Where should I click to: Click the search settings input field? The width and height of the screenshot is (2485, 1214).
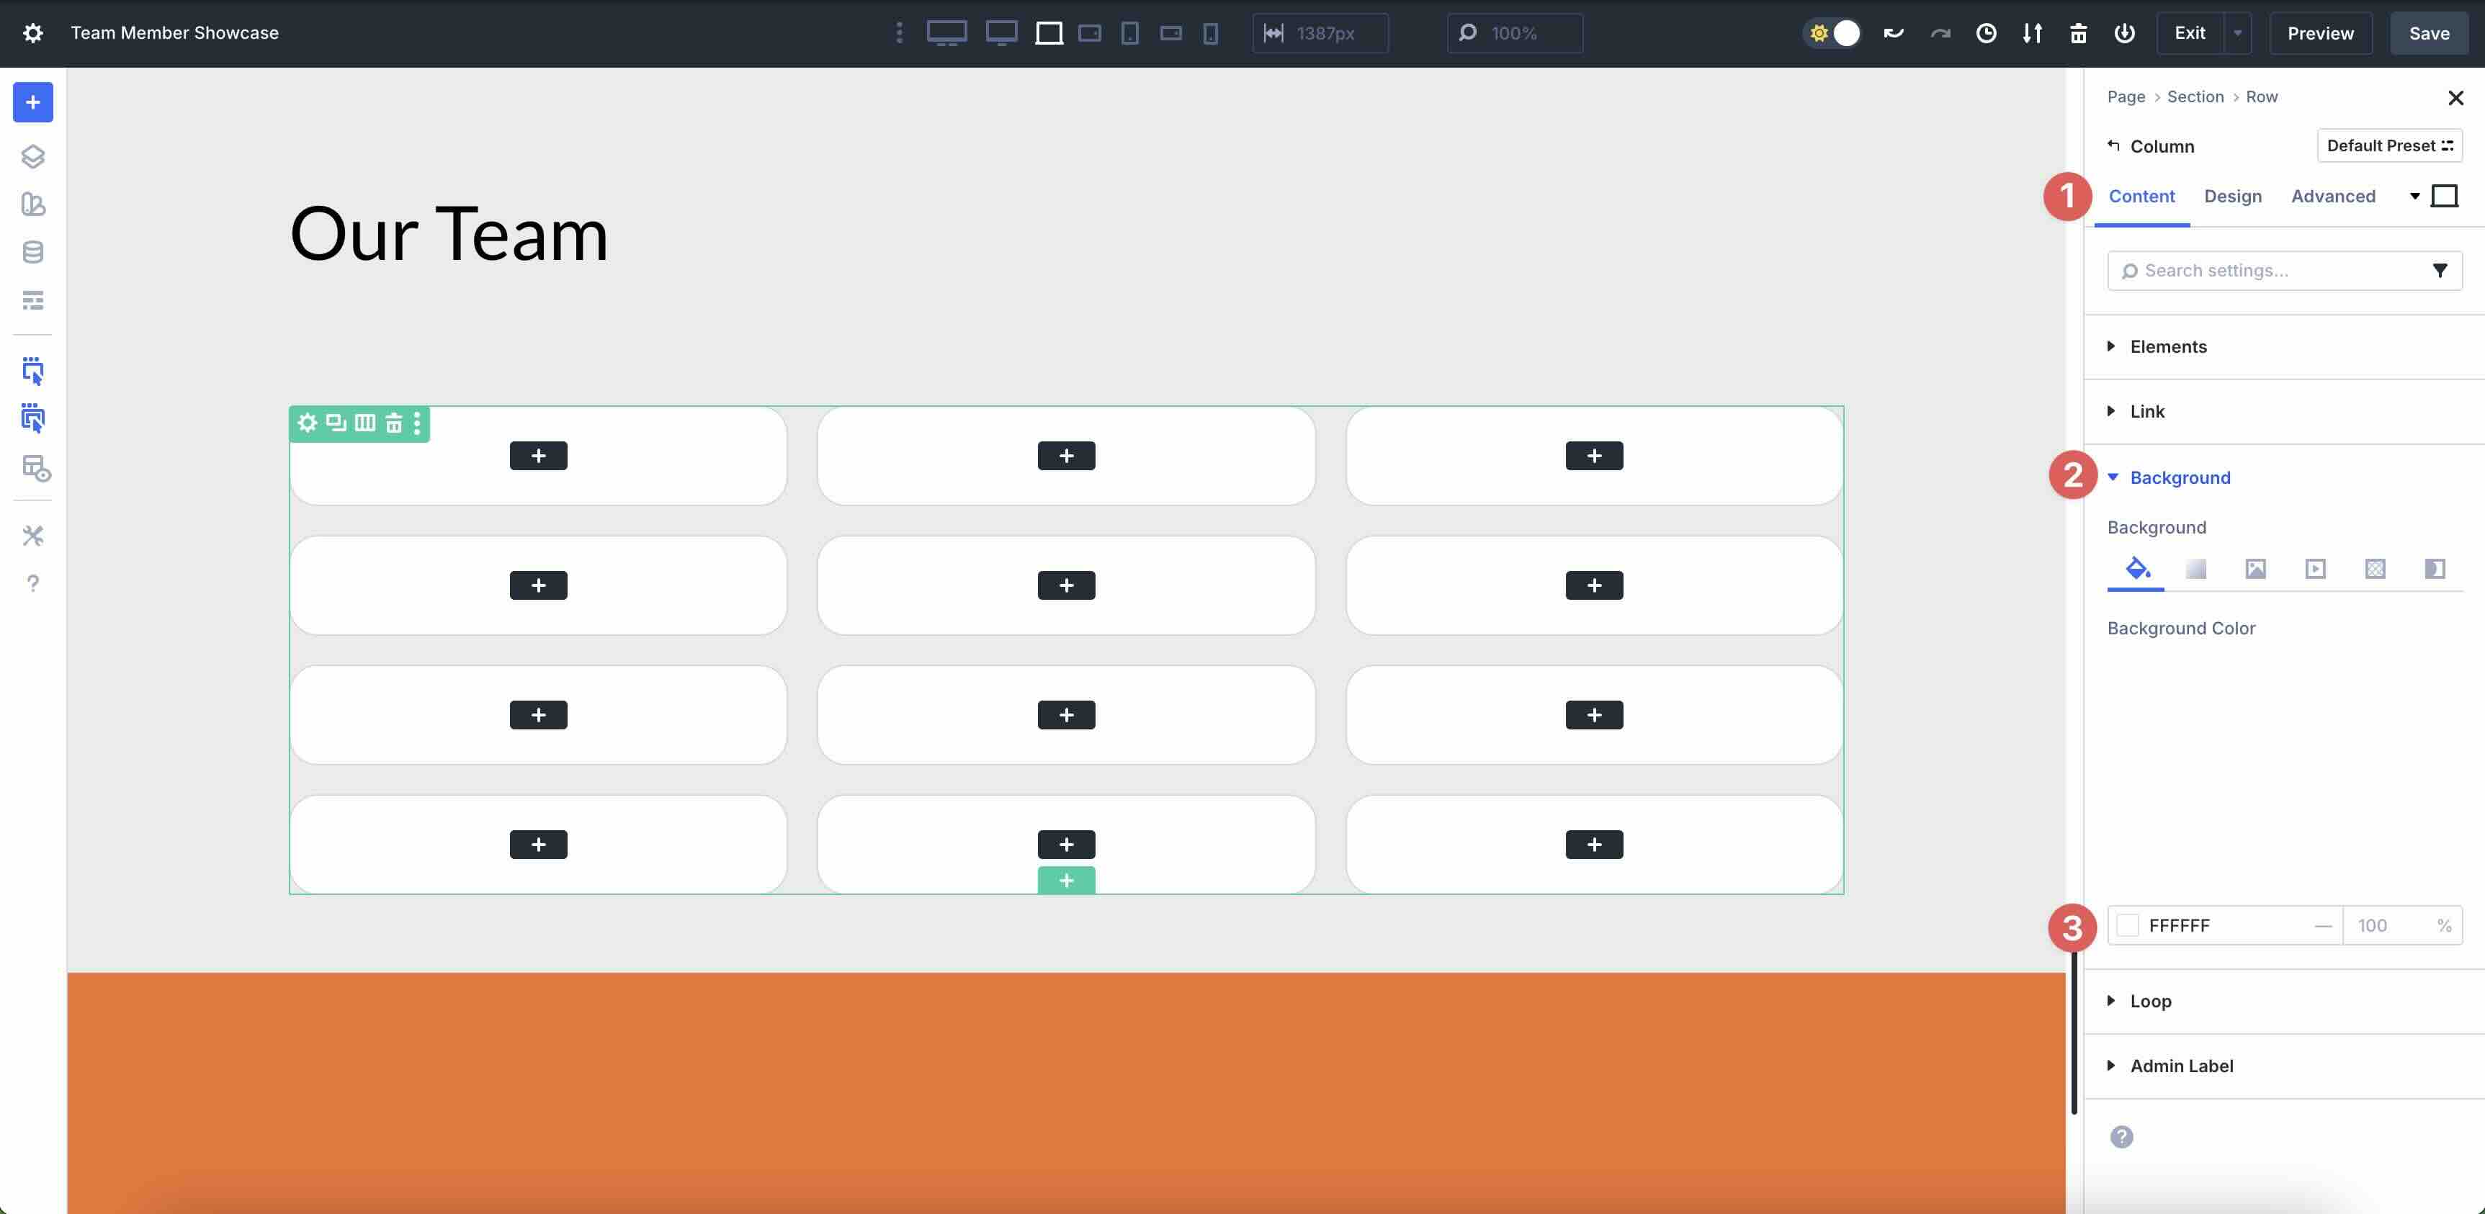click(2257, 270)
